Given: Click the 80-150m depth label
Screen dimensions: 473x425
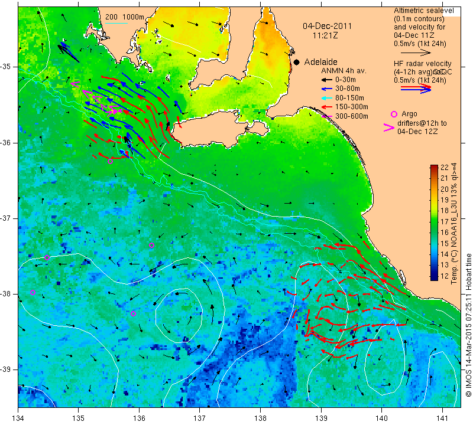Looking at the screenshot, I should (349, 98).
